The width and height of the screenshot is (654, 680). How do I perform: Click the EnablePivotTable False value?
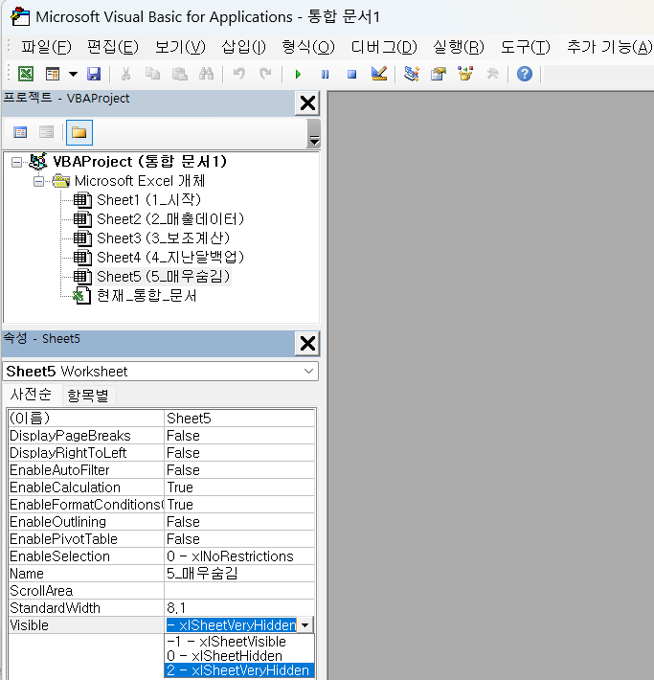point(239,539)
